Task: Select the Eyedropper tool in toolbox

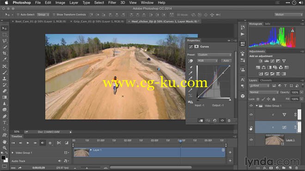Action: (x=4, y=59)
